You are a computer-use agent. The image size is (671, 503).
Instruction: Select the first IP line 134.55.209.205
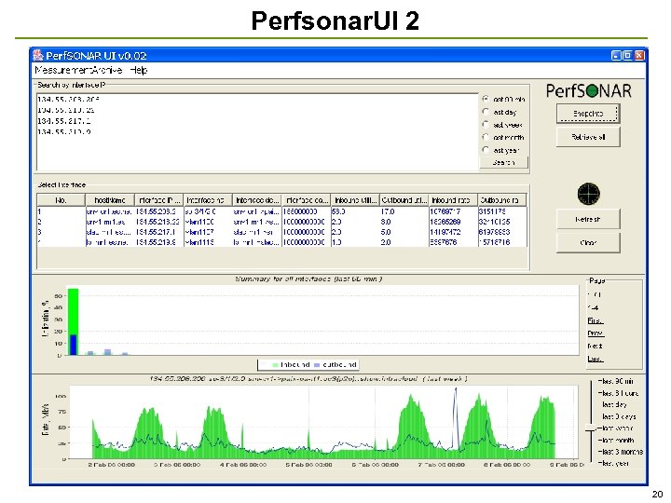pos(68,100)
